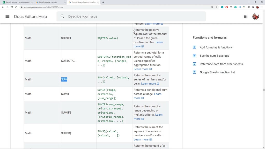Open the Google apps grid
Image resolution: width=265 pixels, height=149 pixels.
246,17
